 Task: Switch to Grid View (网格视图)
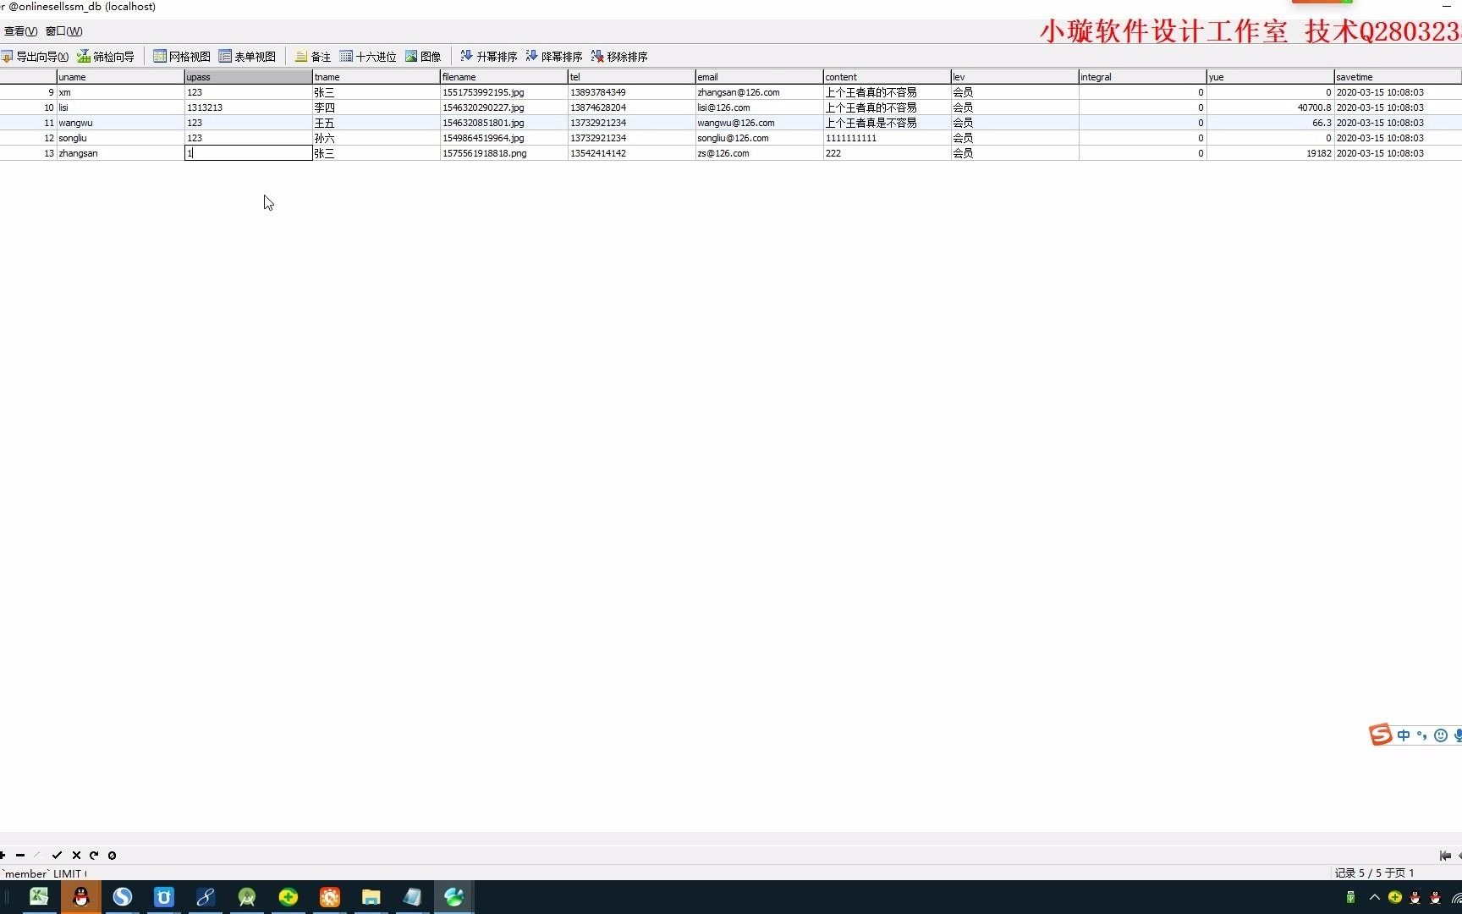click(182, 57)
